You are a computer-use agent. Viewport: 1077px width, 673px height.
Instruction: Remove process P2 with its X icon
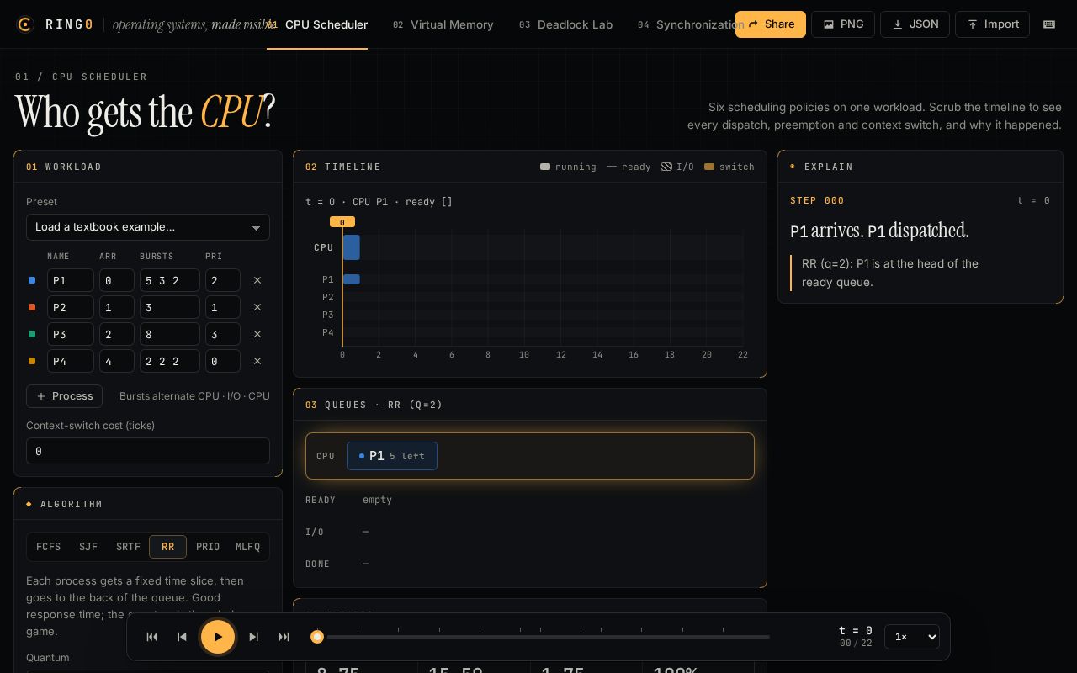257,307
